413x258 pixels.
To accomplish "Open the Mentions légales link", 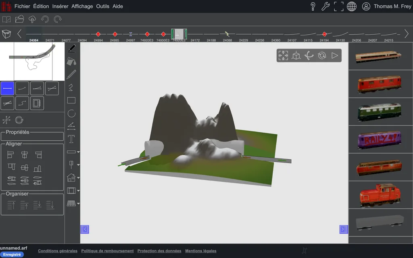I will pos(201,251).
